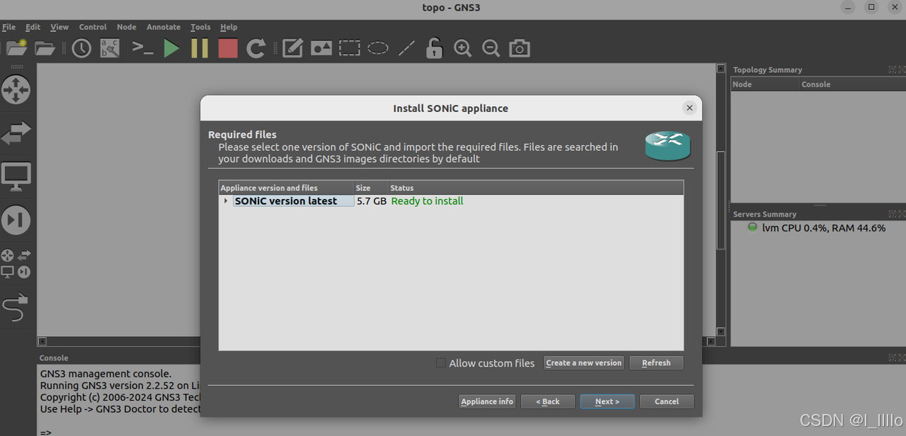Viewport: 906px width, 436px height.
Task: Click the Console column header in Topology Summary
Action: point(853,84)
